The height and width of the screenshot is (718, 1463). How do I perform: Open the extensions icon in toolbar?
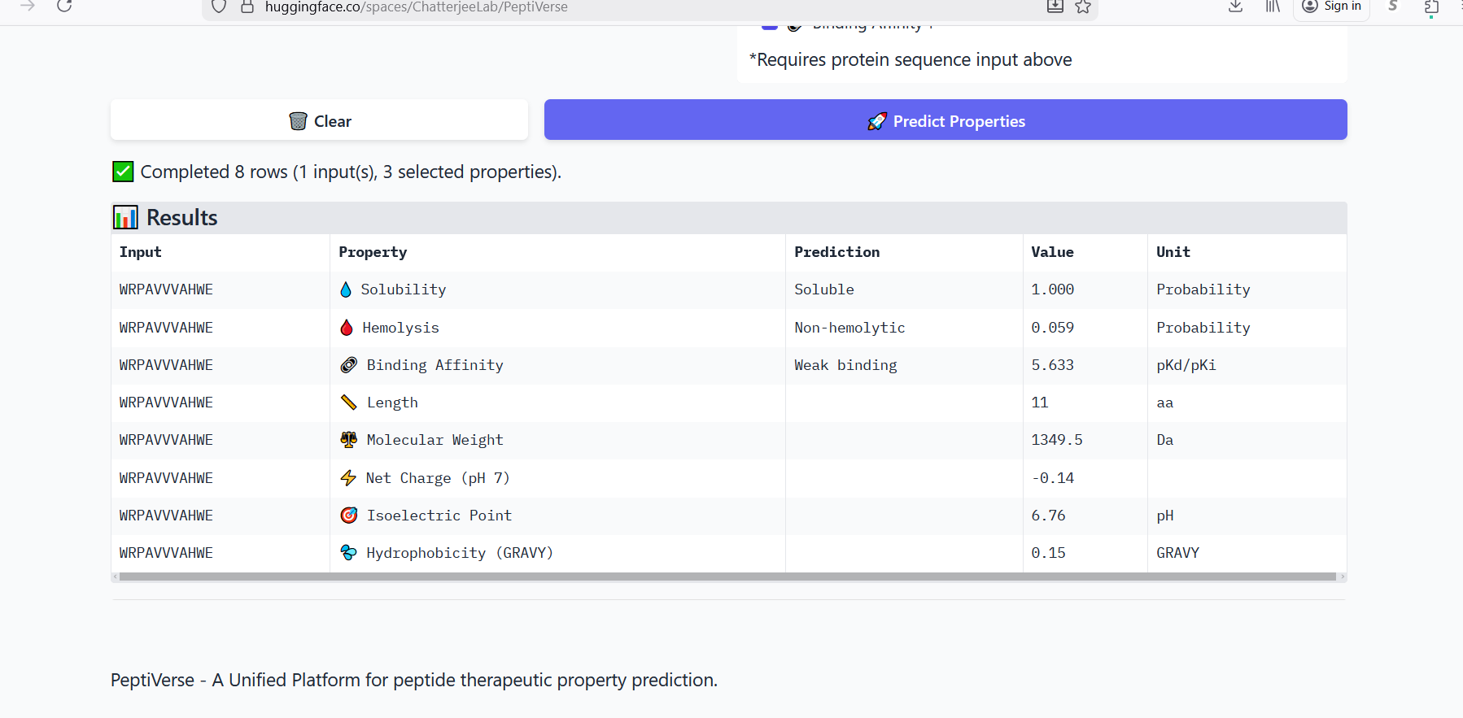(1431, 7)
